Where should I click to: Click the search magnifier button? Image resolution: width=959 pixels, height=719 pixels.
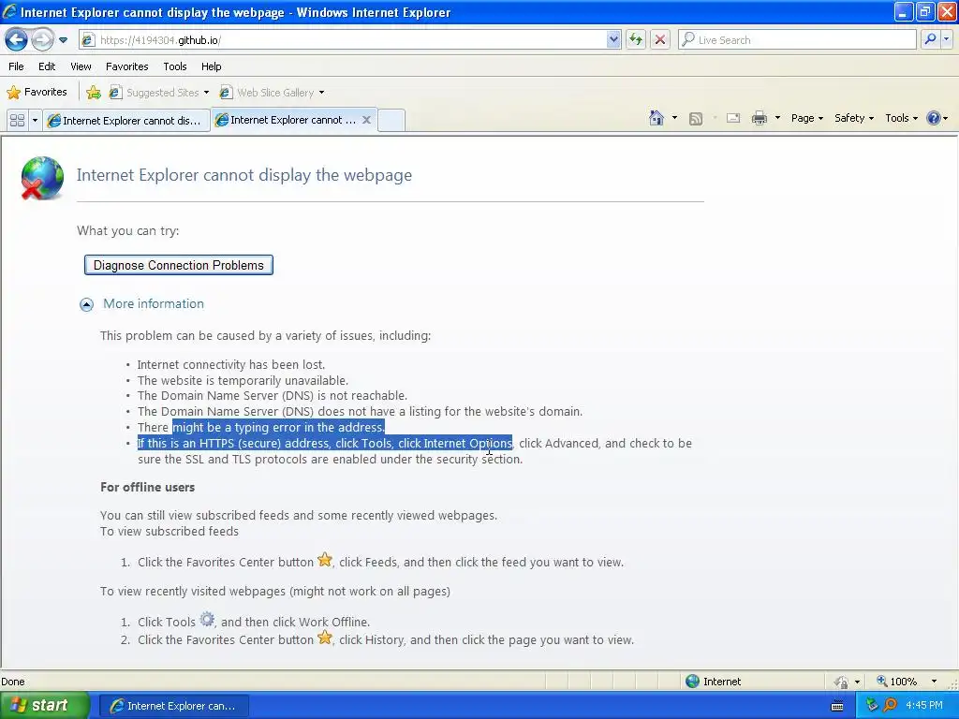(930, 39)
